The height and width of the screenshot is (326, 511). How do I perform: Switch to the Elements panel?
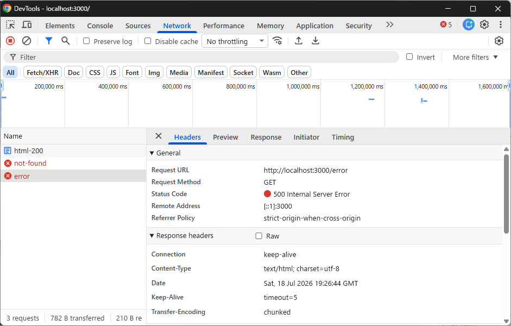pyautogui.click(x=60, y=26)
